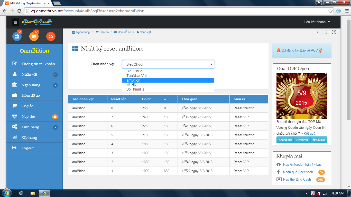Open the "Nạp Giftcode nhận 1k bạc" link
This screenshot has height=197, width=351.
302,164
